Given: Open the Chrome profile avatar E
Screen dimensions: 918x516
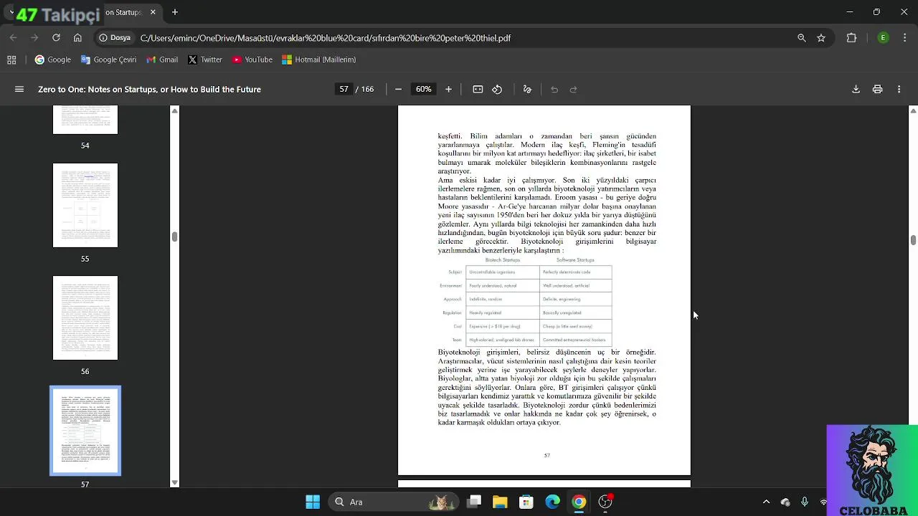Looking at the screenshot, I should [x=884, y=38].
